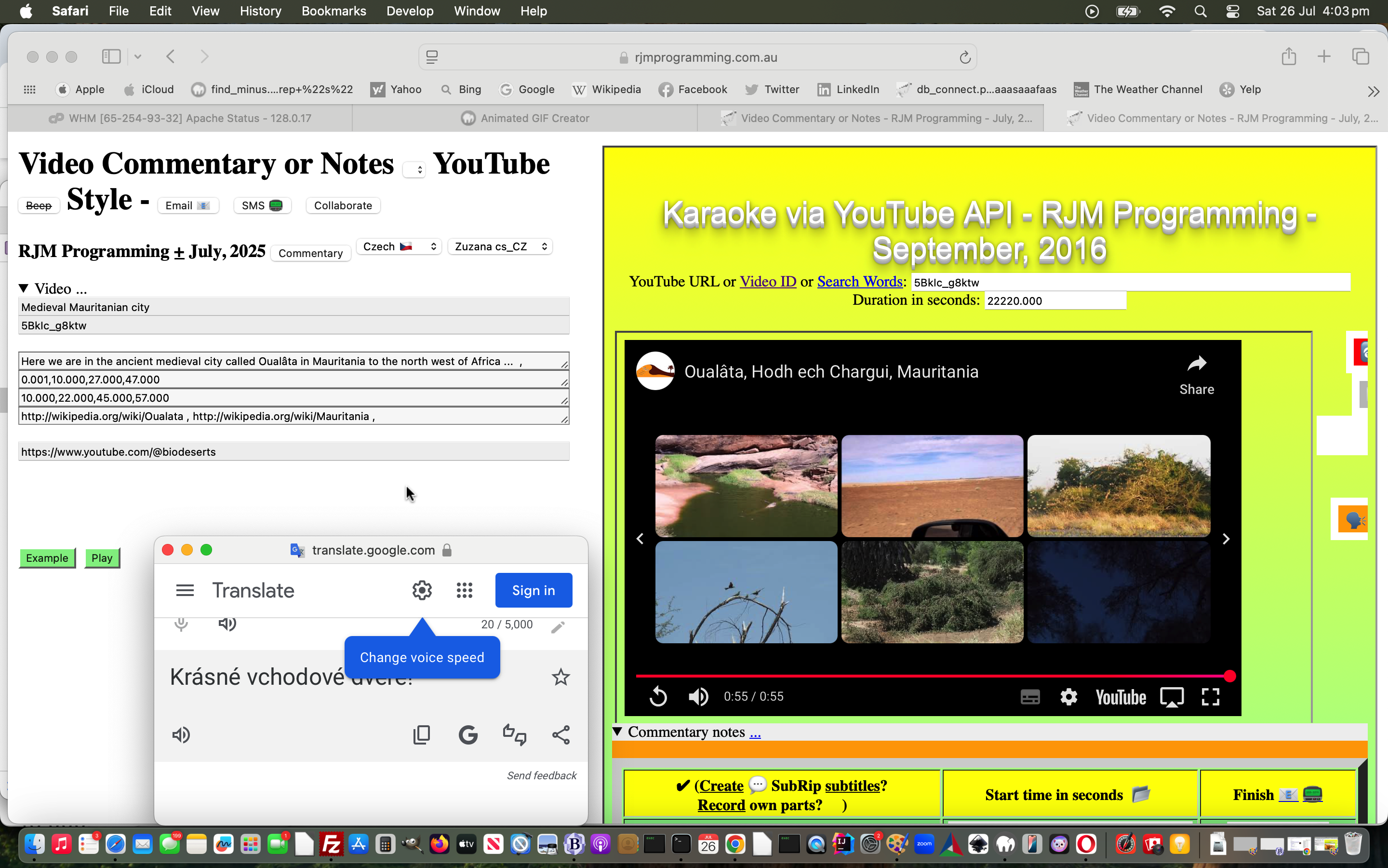Click the green Example button

click(47, 558)
